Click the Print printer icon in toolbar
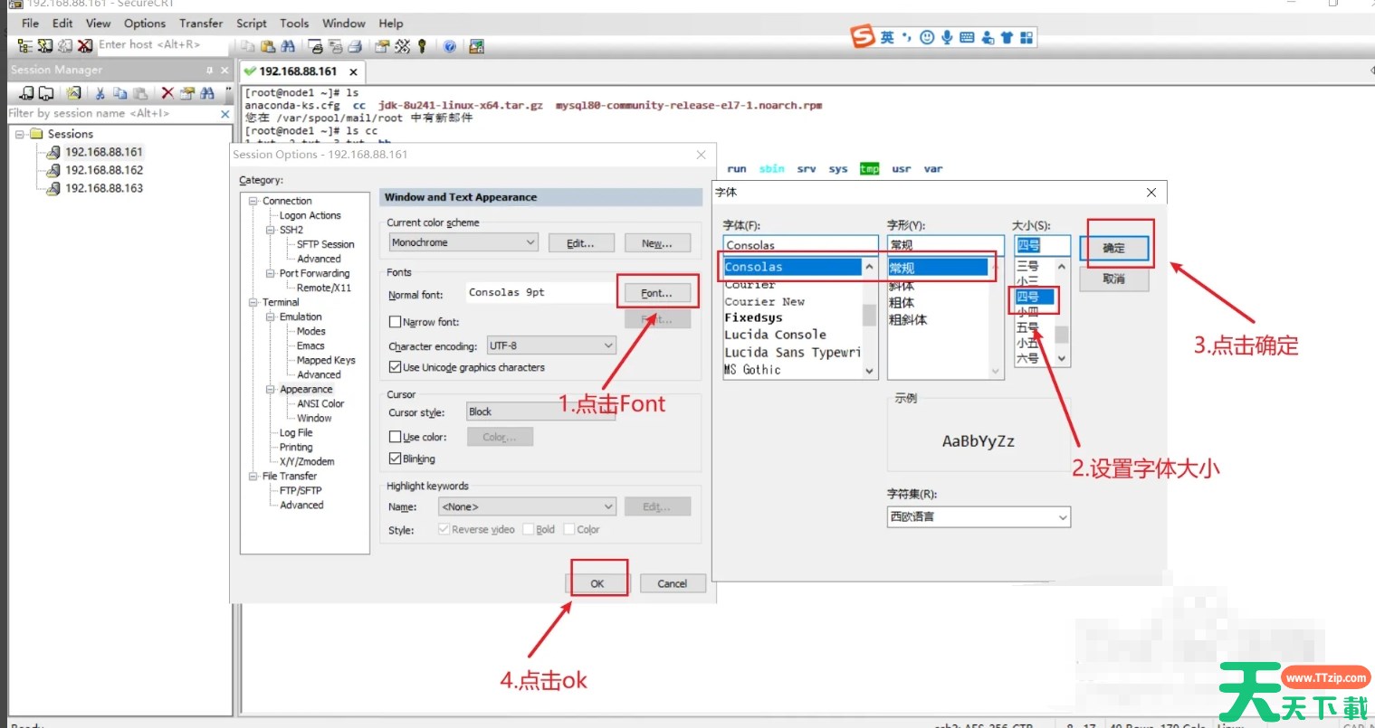Image resolution: width=1375 pixels, height=728 pixels. 356,46
